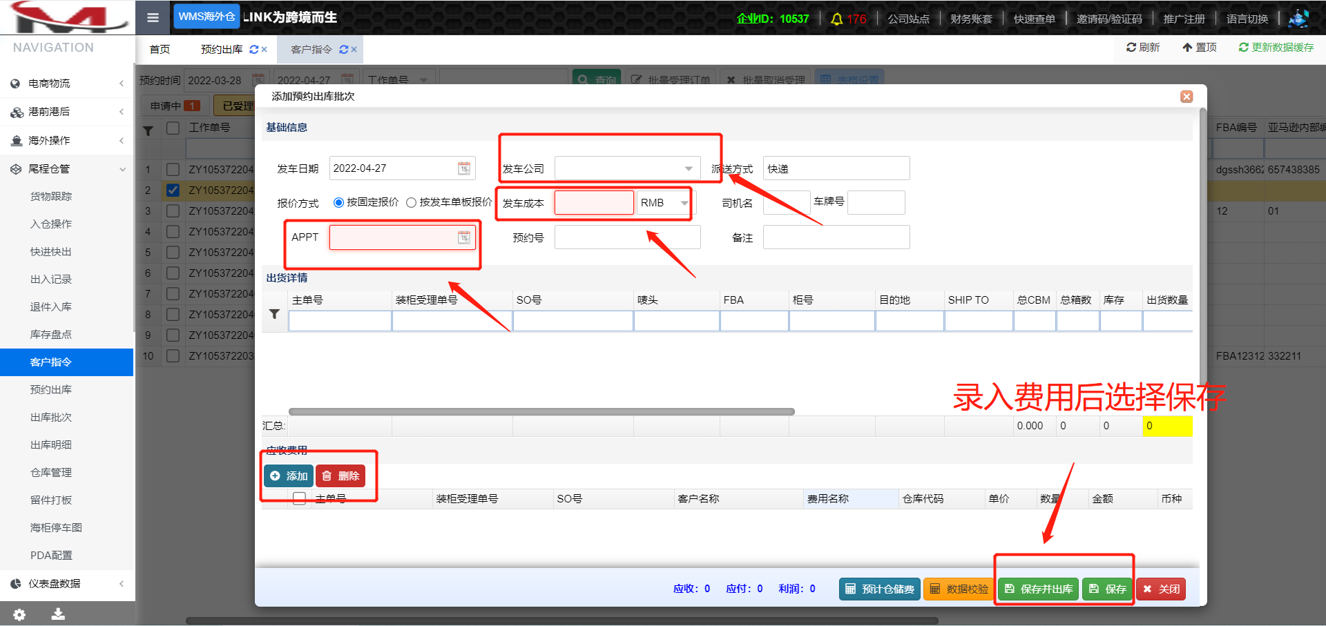Viewport: 1326px width, 626px height.
Task: Click the filter funnel icon in 出货详情 table
Action: (274, 315)
